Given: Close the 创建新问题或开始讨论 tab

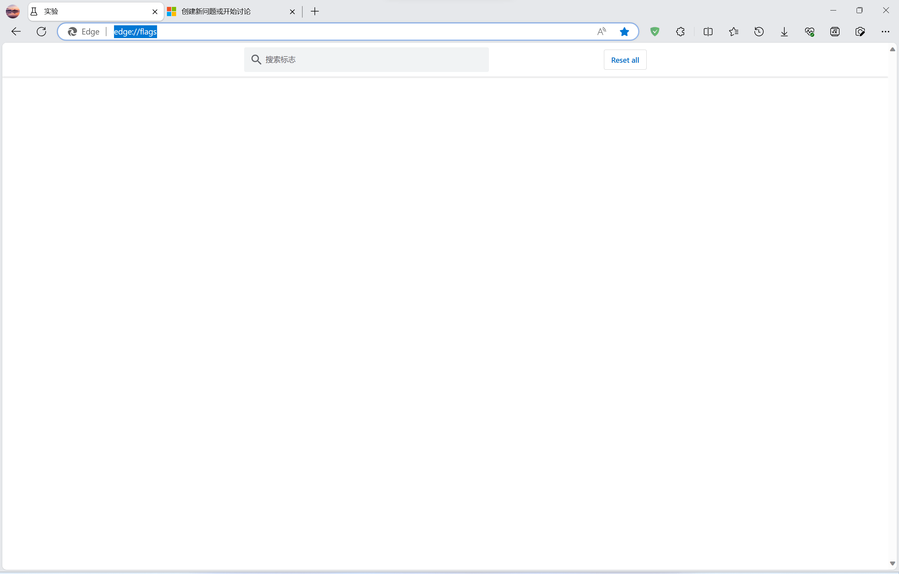Looking at the screenshot, I should pyautogui.click(x=292, y=11).
